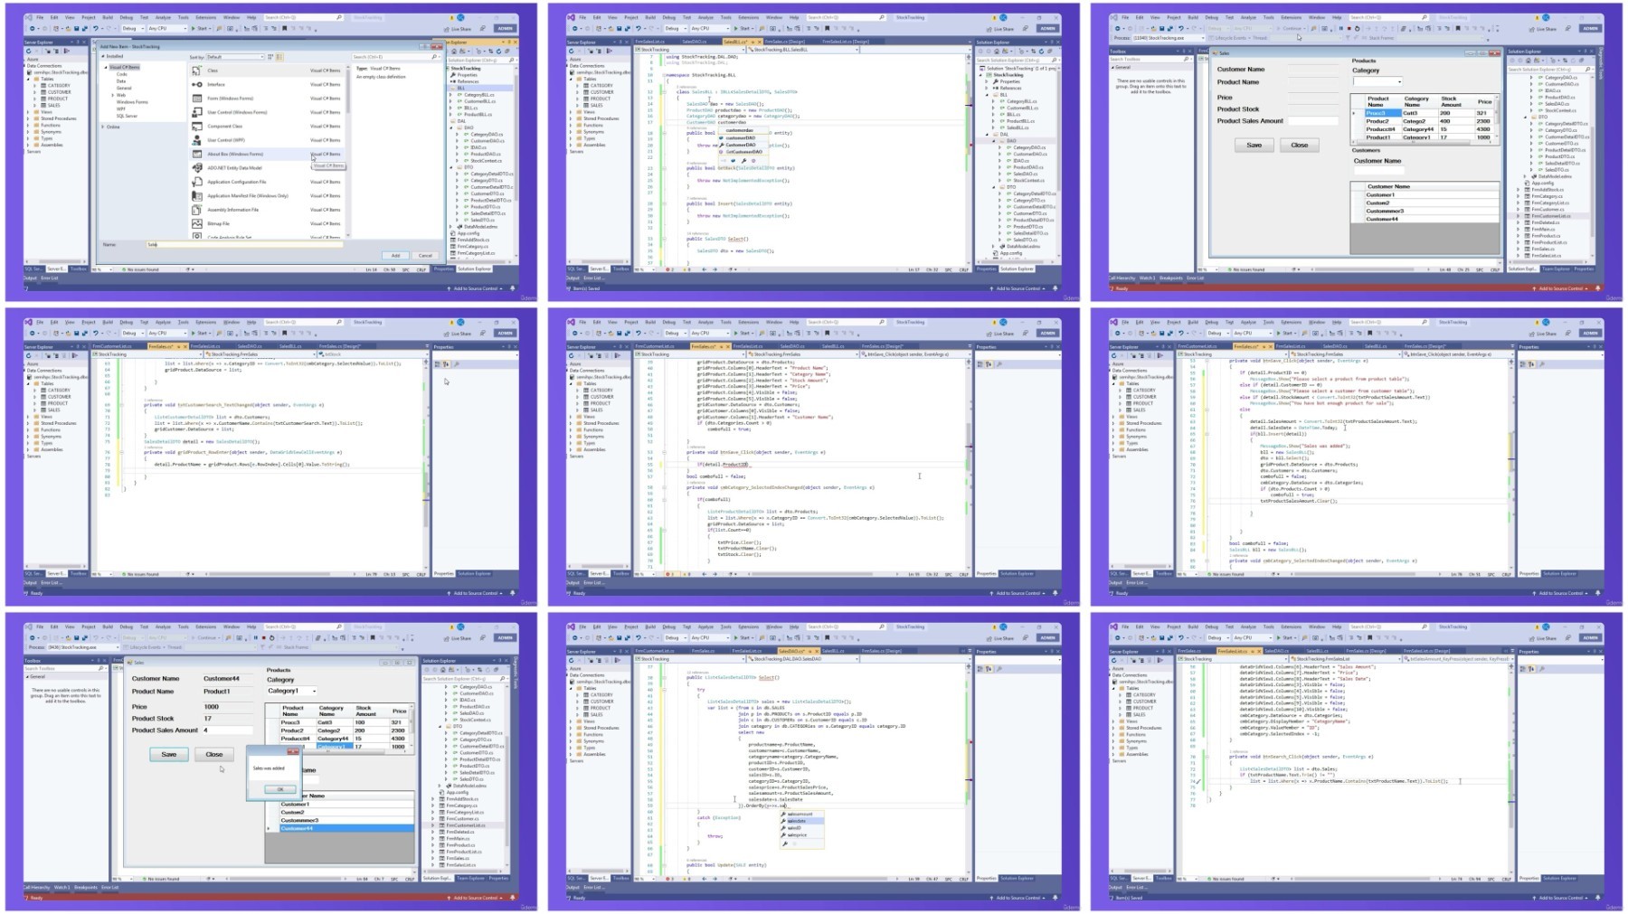Open the Watch 1 tab below the empty Sales form
This screenshot has width=1628, height=914.
point(1147,278)
